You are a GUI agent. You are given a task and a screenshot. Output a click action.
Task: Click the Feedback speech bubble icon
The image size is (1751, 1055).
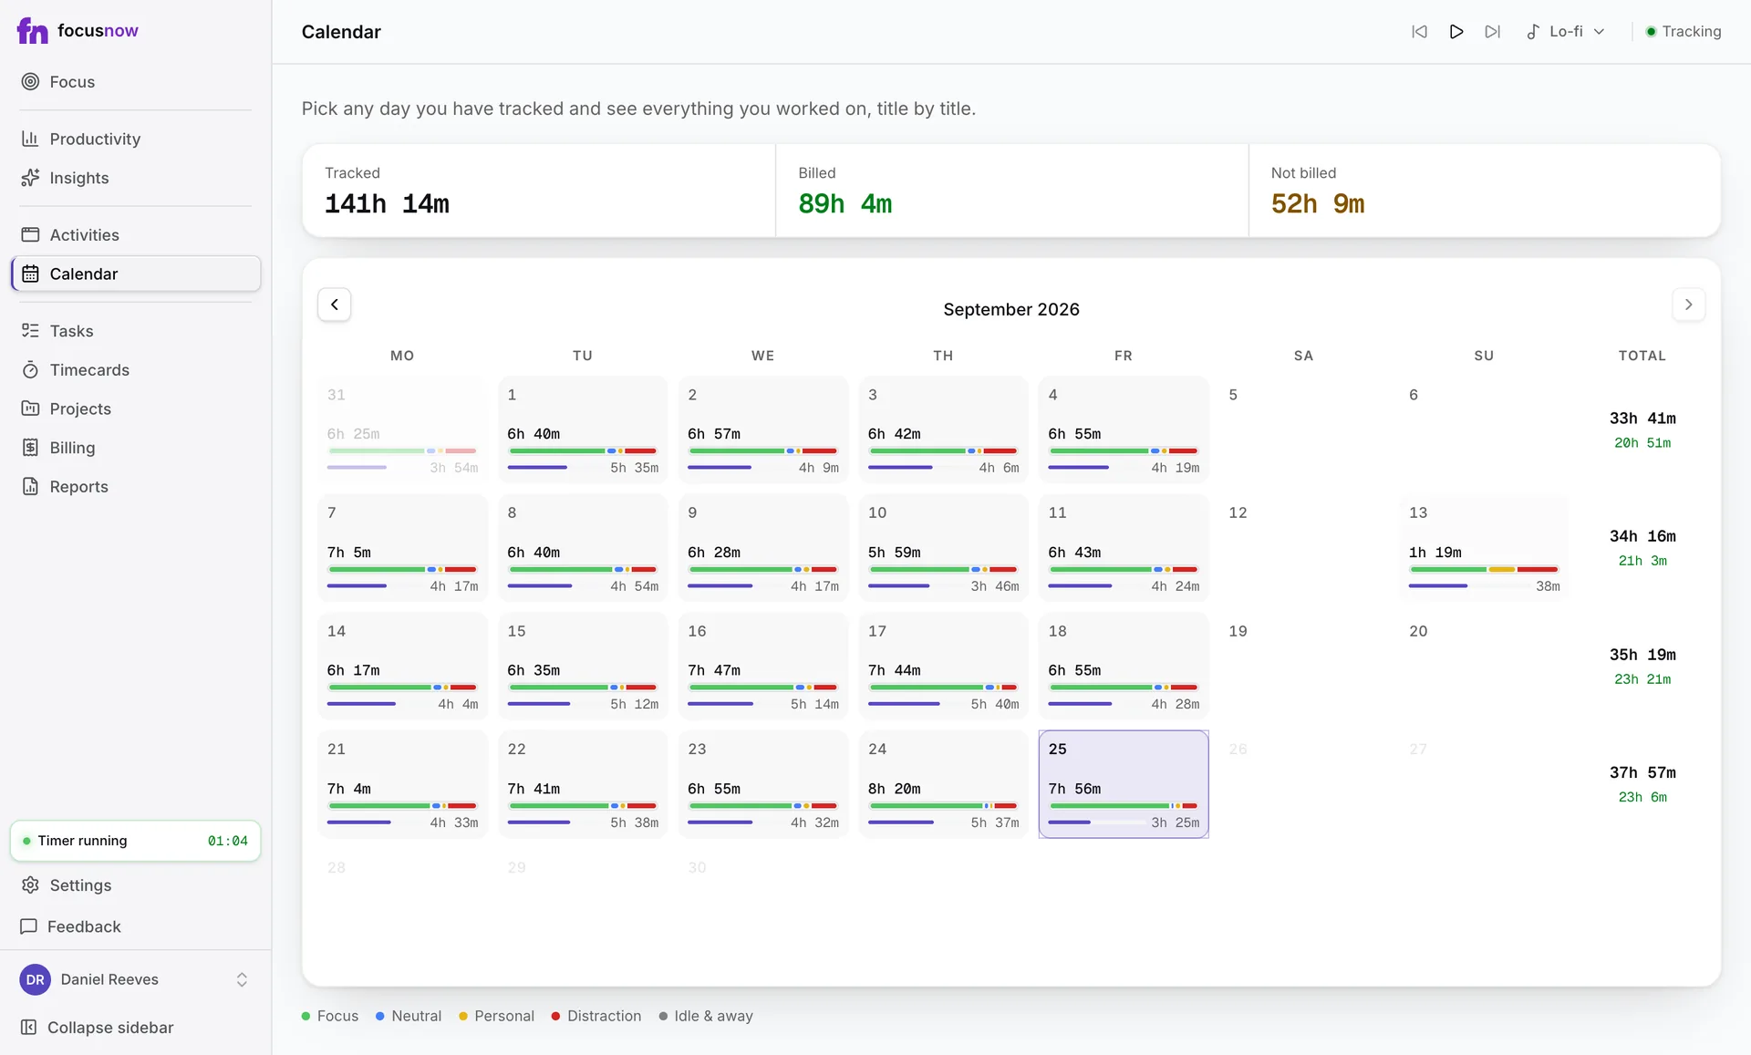pyautogui.click(x=29, y=926)
